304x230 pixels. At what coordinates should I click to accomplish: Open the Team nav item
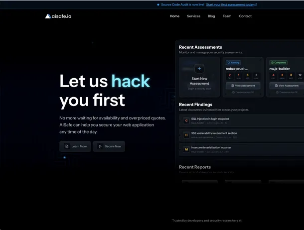227,16
